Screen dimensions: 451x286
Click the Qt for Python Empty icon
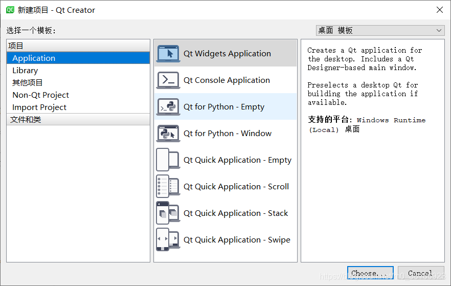(168, 107)
